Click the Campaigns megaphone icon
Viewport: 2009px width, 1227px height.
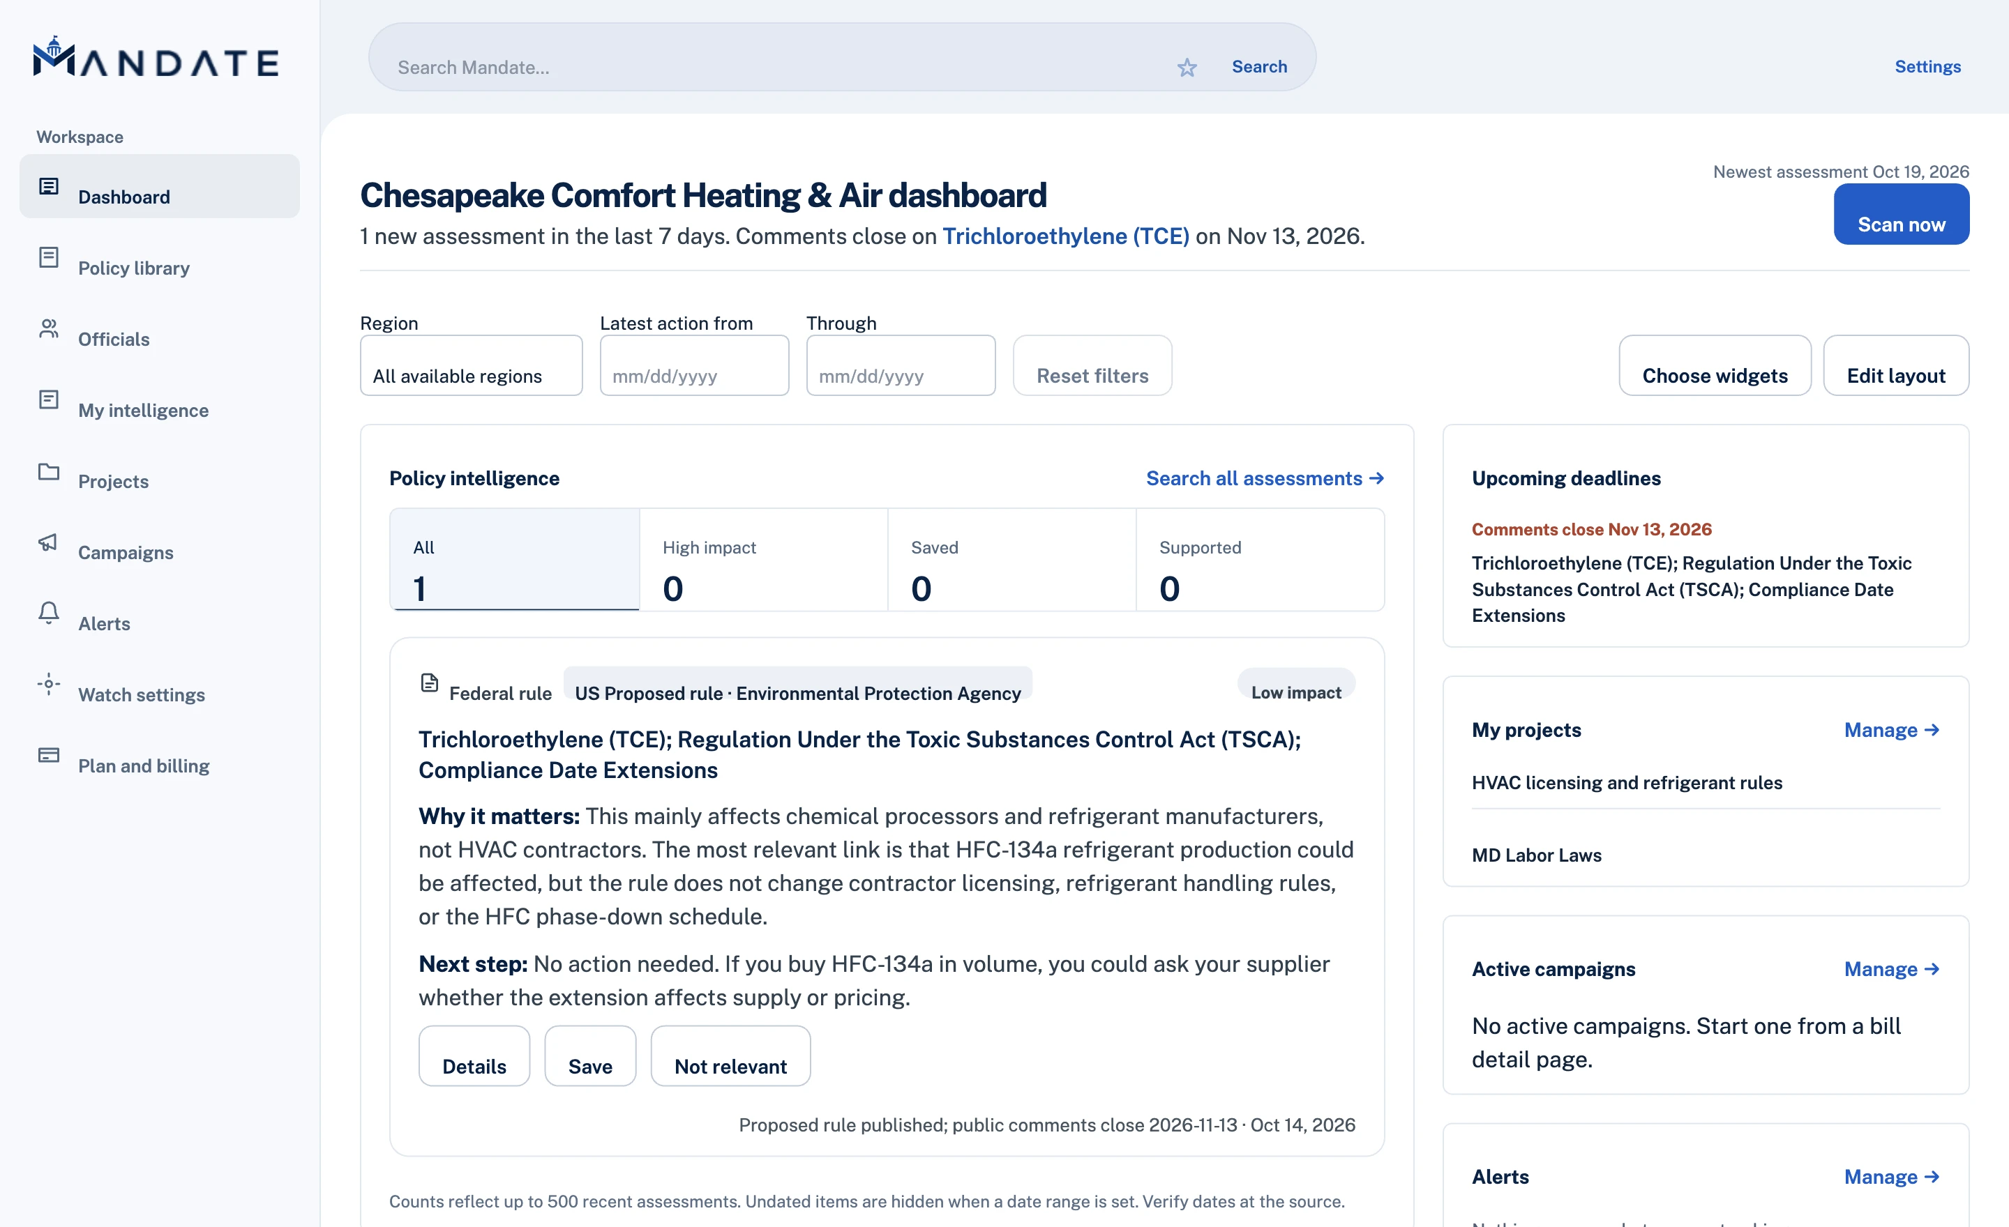49,542
